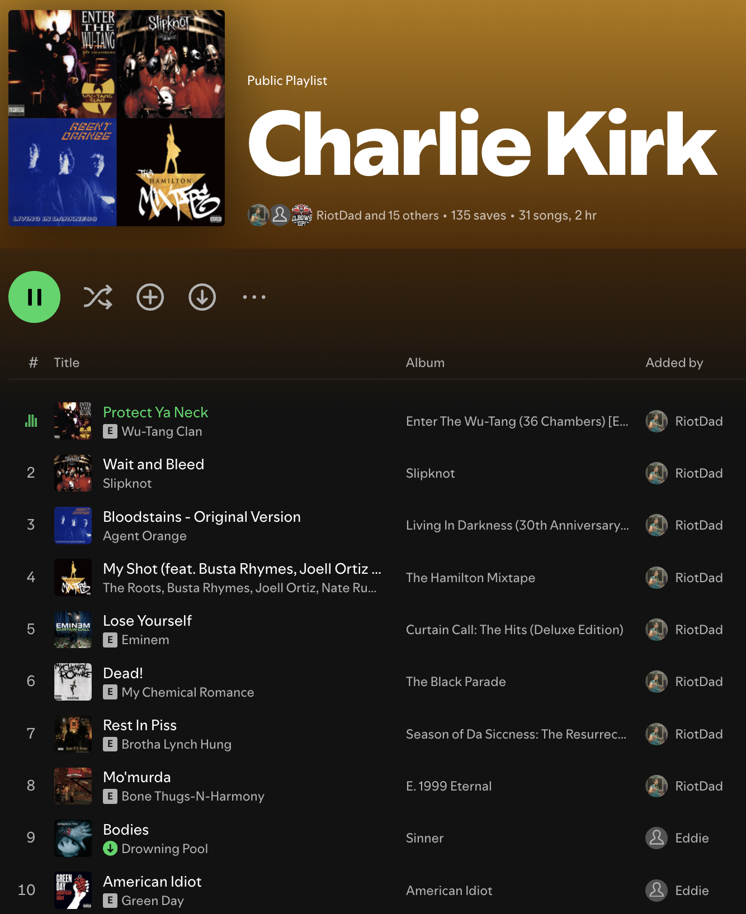Click the playlist cover collage image
746x914 pixels.
[116, 118]
